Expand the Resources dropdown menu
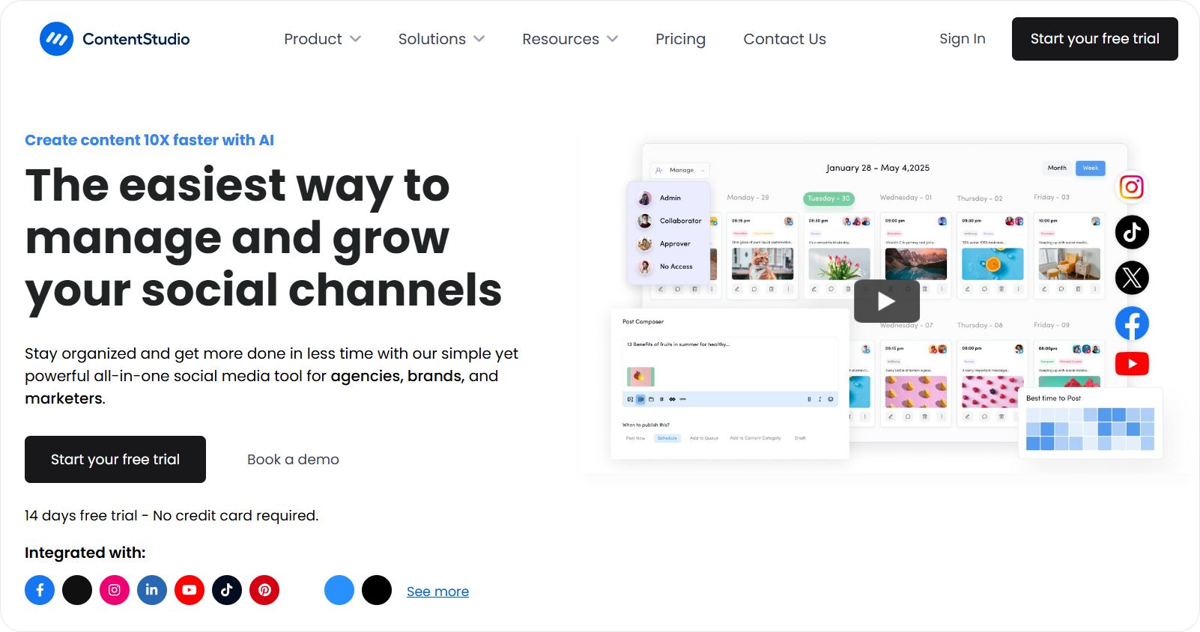The width and height of the screenshot is (1200, 632). coord(570,39)
